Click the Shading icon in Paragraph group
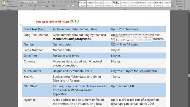 point(69,6)
